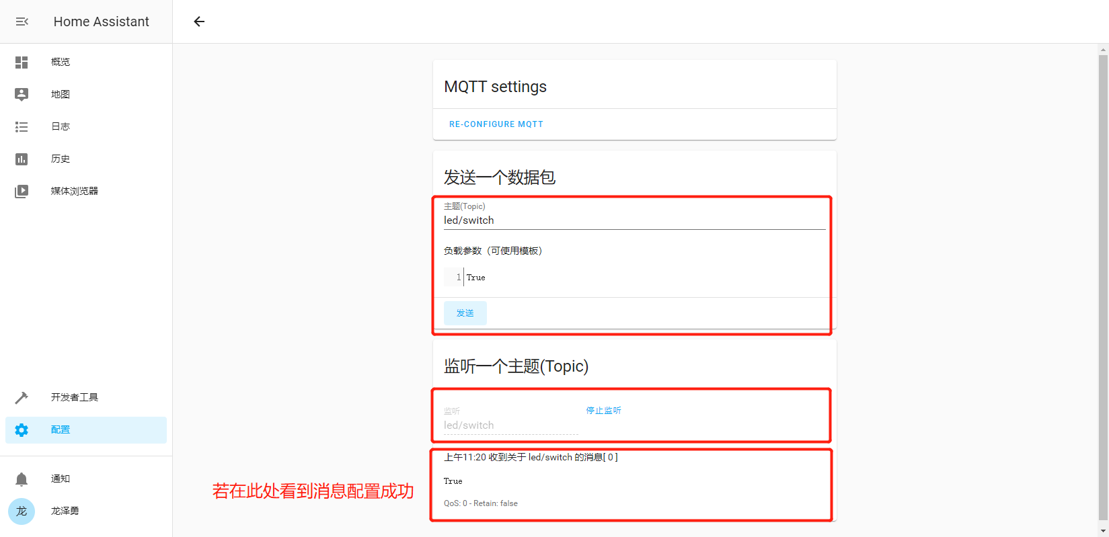1109x537 pixels.
Task: Click the MQTT settings heading
Action: click(496, 87)
